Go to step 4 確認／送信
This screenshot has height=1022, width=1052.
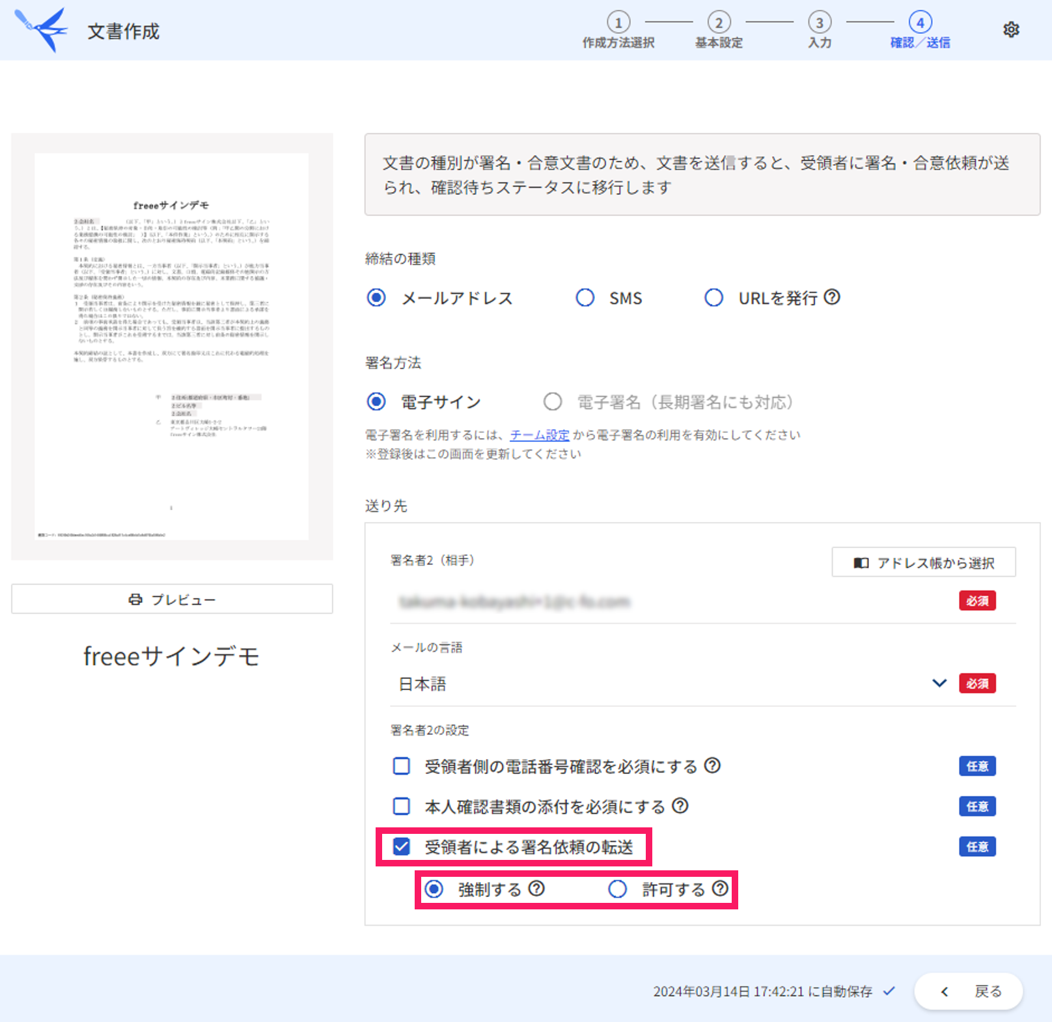click(920, 30)
